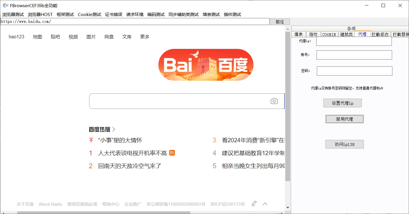Open the 文库 link
The height and width of the screenshot is (214, 409).
pos(127,37)
